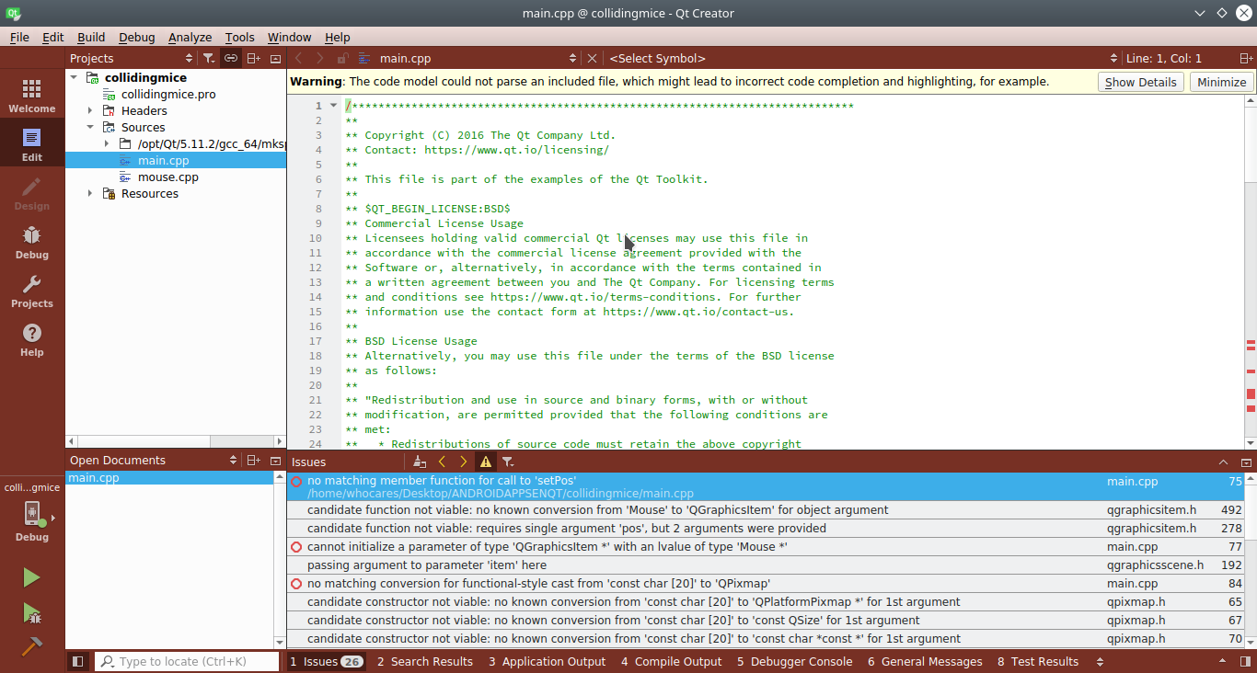
Task: Select the 'cannot initialize a parameter' issue
Action: click(x=766, y=547)
